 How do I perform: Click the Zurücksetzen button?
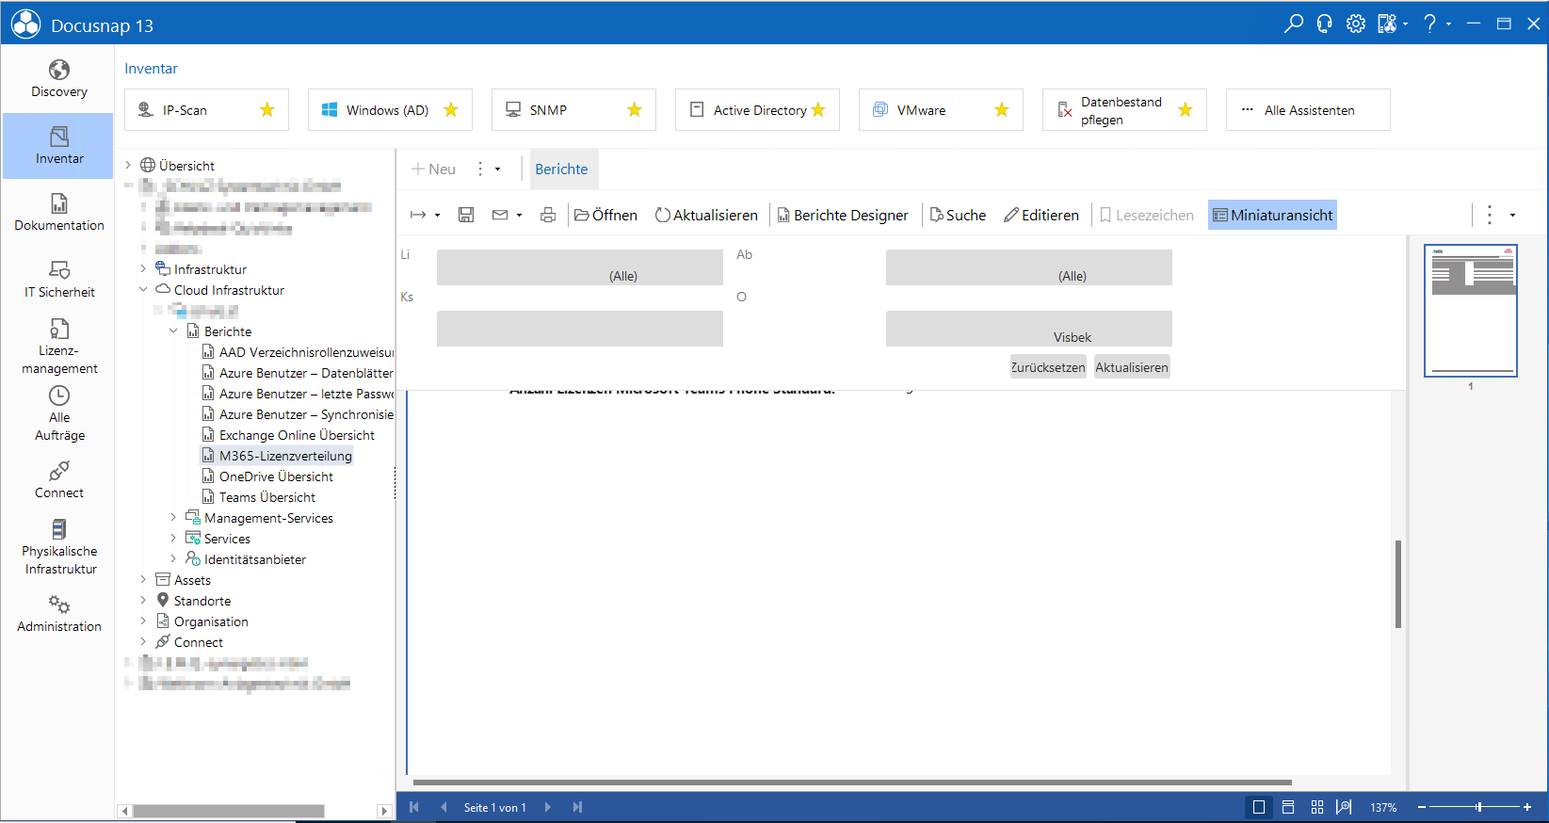click(x=1047, y=367)
